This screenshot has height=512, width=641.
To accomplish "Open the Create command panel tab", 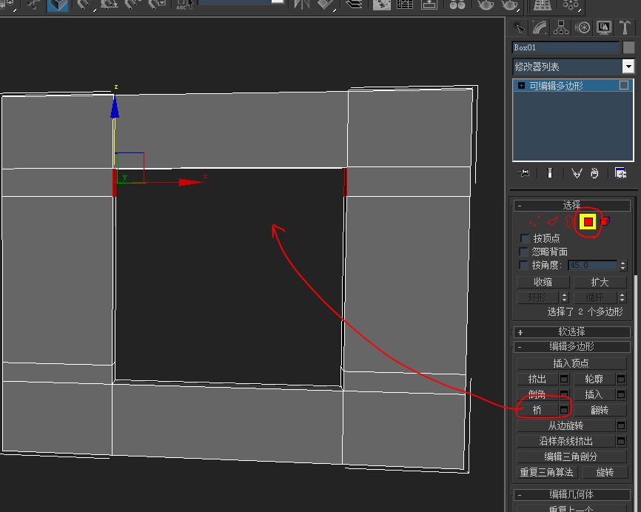I will click(520, 28).
